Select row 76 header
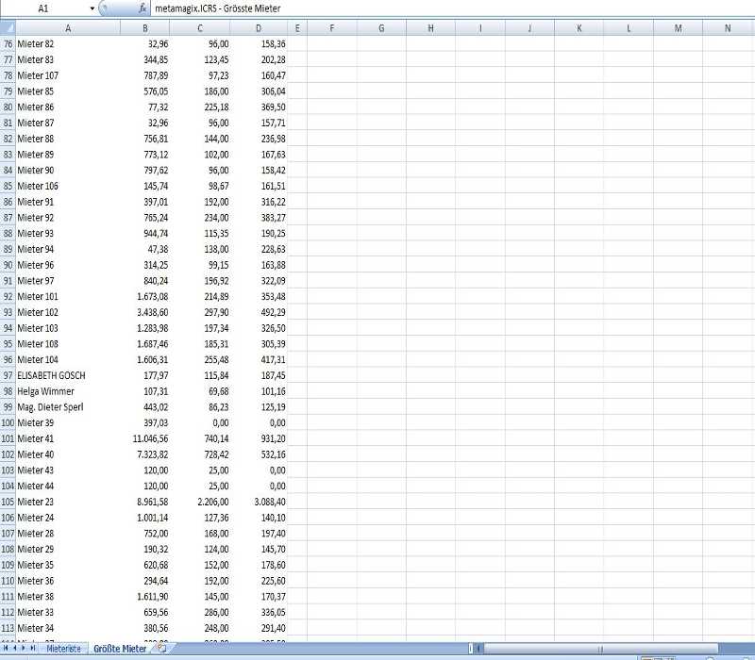 point(8,43)
